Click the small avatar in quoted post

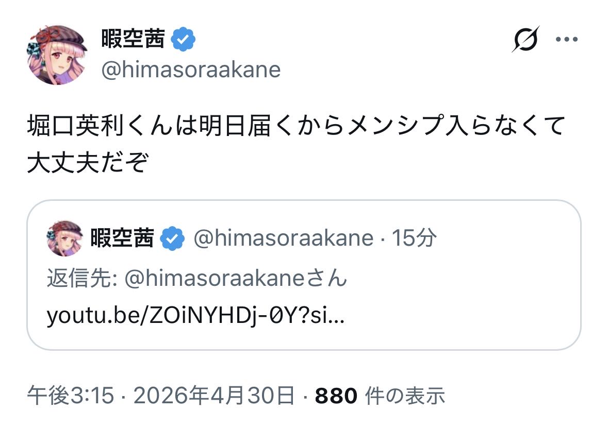click(64, 238)
